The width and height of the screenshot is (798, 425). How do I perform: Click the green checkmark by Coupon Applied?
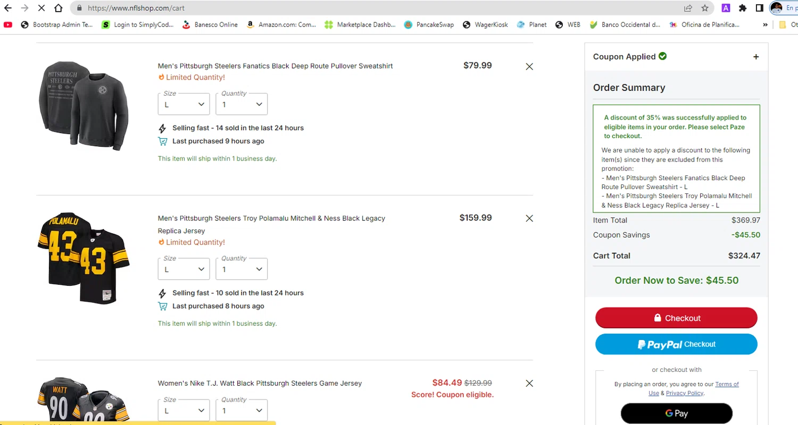coord(662,56)
